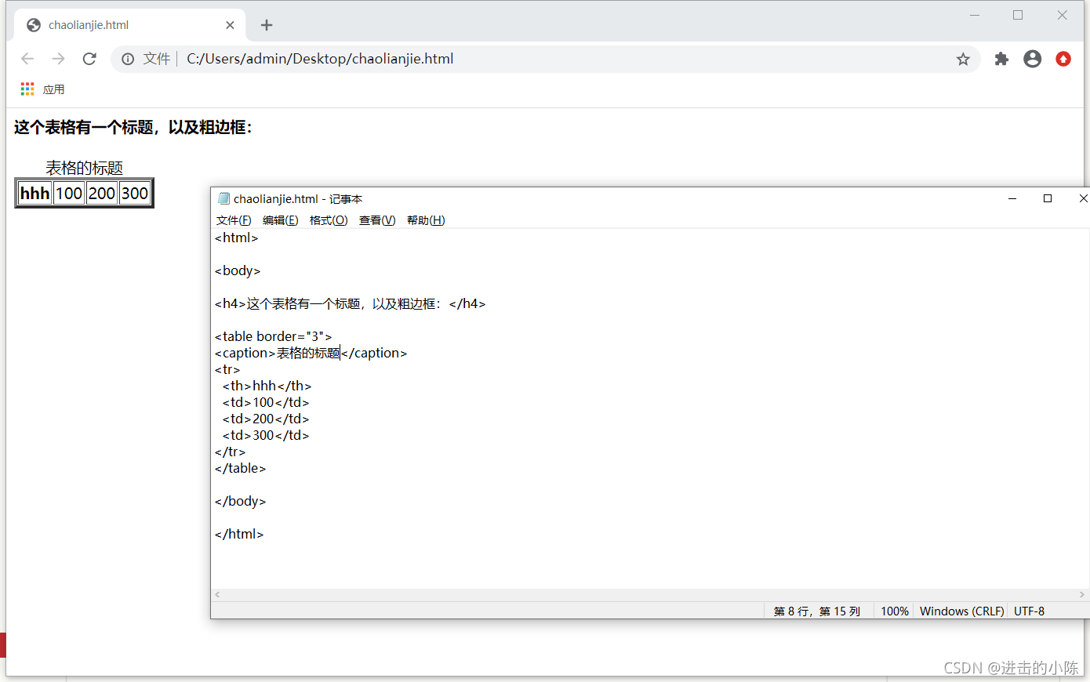The height and width of the screenshot is (682, 1090).
Task: Click the <table border="3"> line in Notepad
Action: click(x=273, y=336)
